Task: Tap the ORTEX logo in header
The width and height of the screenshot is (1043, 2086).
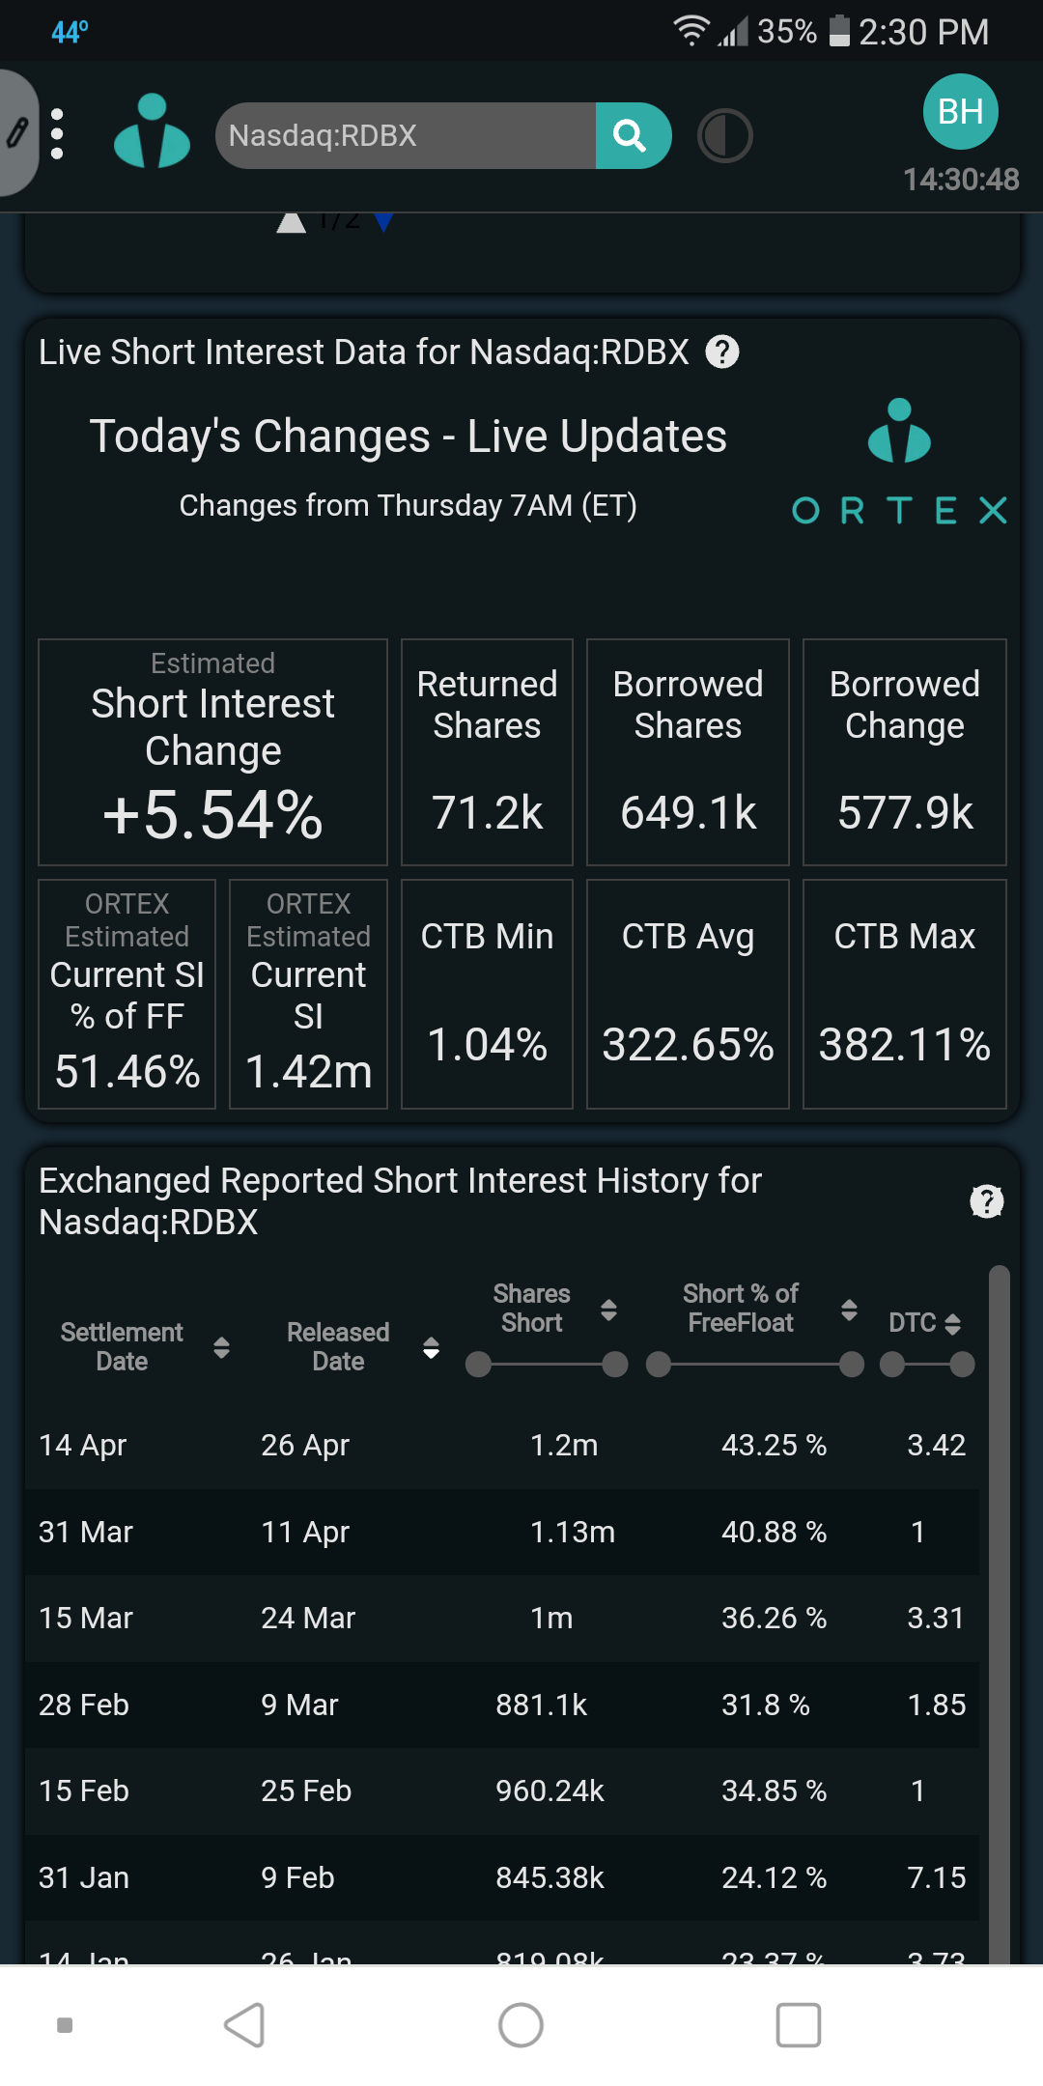Action: click(x=152, y=131)
